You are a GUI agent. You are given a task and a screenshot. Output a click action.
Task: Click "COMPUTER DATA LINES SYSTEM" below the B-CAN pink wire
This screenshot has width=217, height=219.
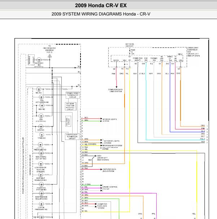115,90
